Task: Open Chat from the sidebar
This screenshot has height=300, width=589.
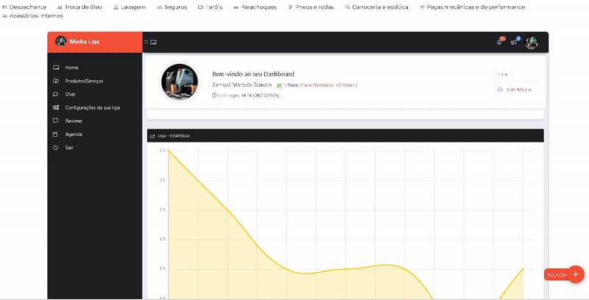Action: tap(70, 94)
